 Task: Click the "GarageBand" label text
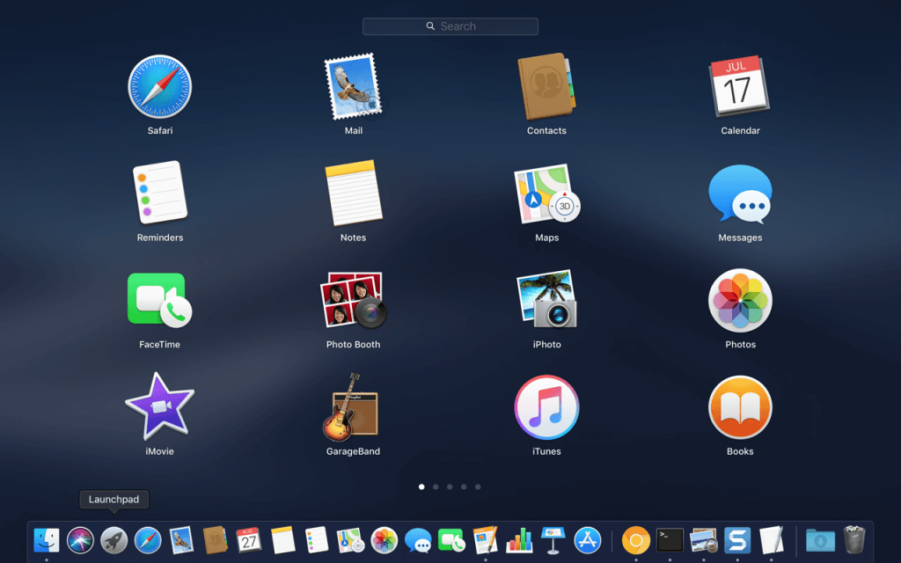(x=353, y=451)
